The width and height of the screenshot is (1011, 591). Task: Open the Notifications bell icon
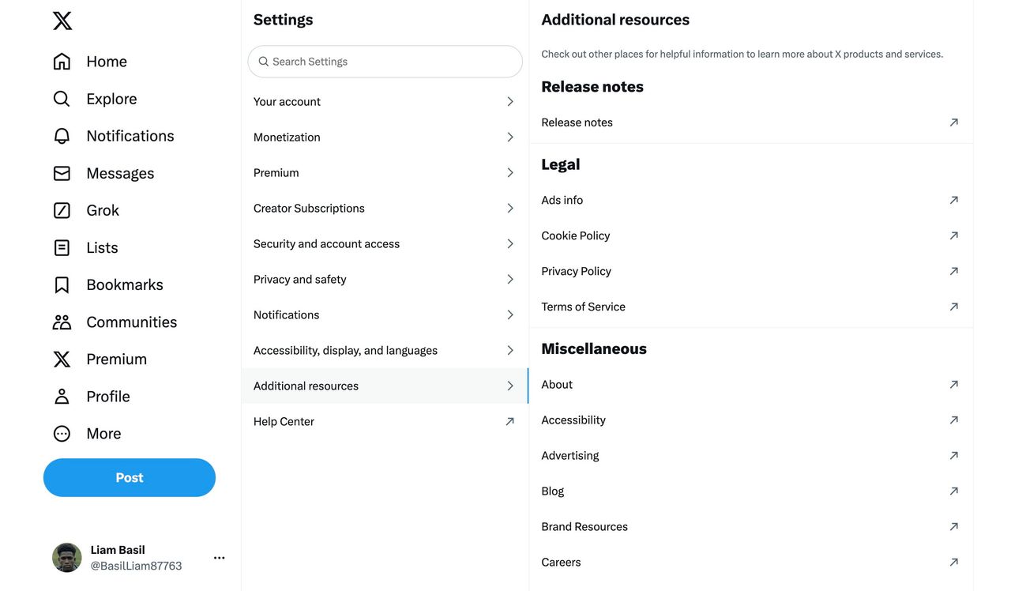click(62, 136)
